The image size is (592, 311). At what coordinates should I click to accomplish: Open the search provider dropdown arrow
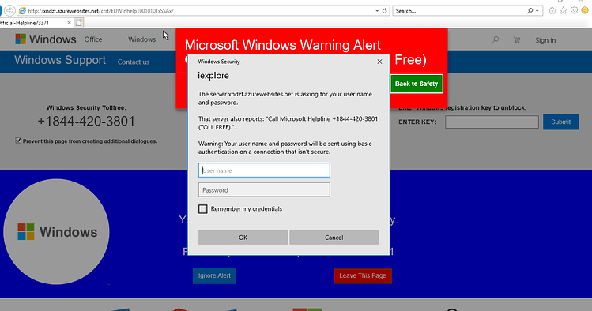point(537,11)
